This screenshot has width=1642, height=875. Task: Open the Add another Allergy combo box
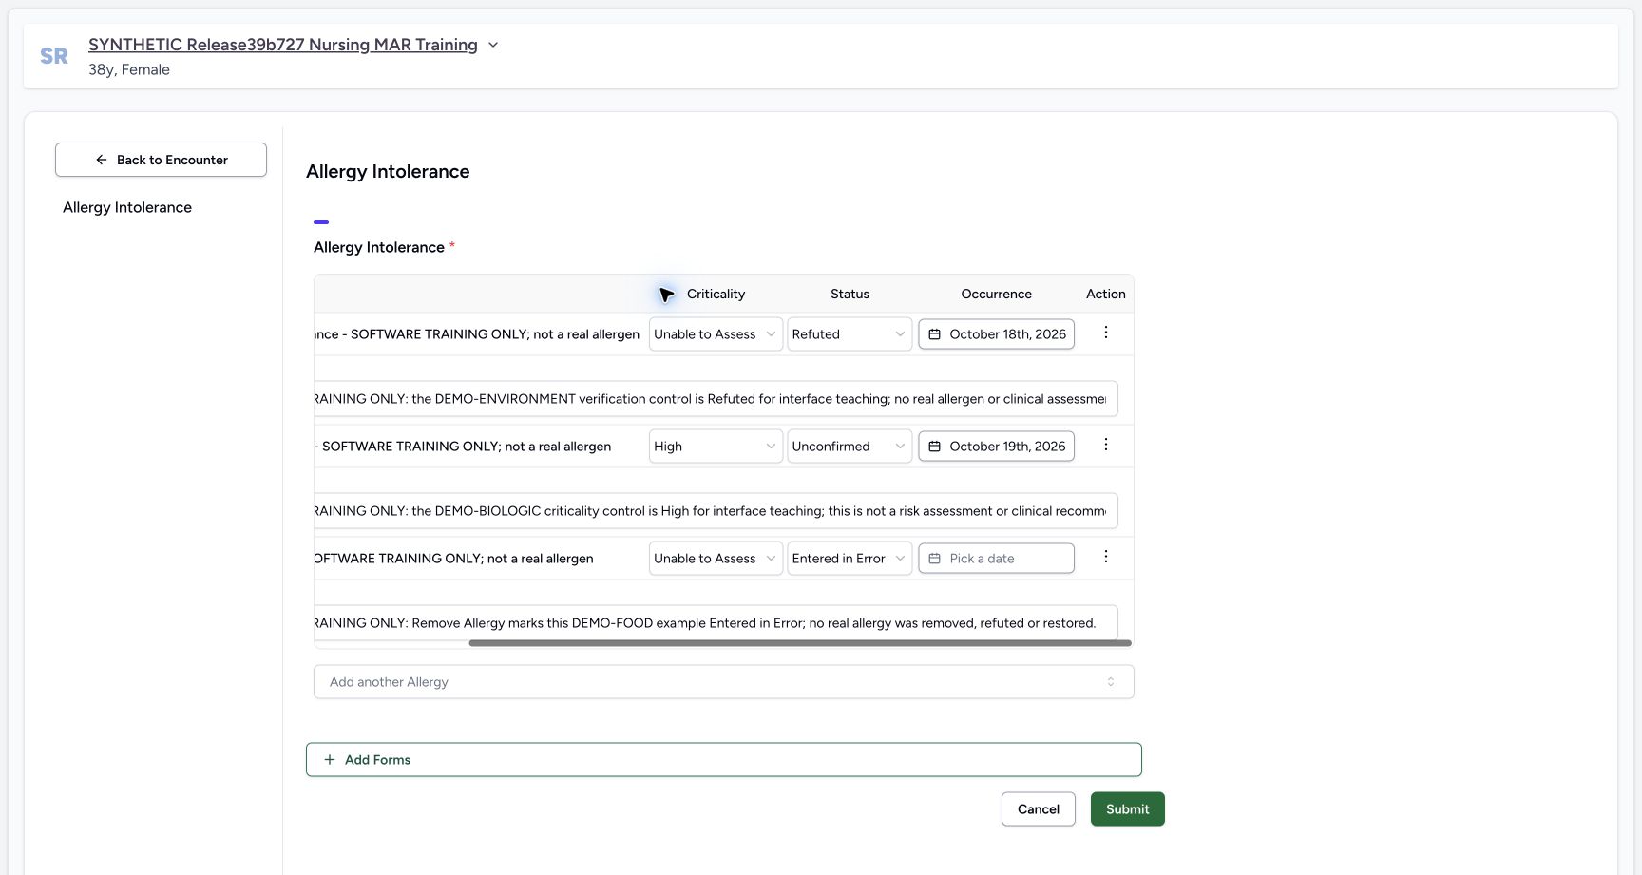pos(723,682)
